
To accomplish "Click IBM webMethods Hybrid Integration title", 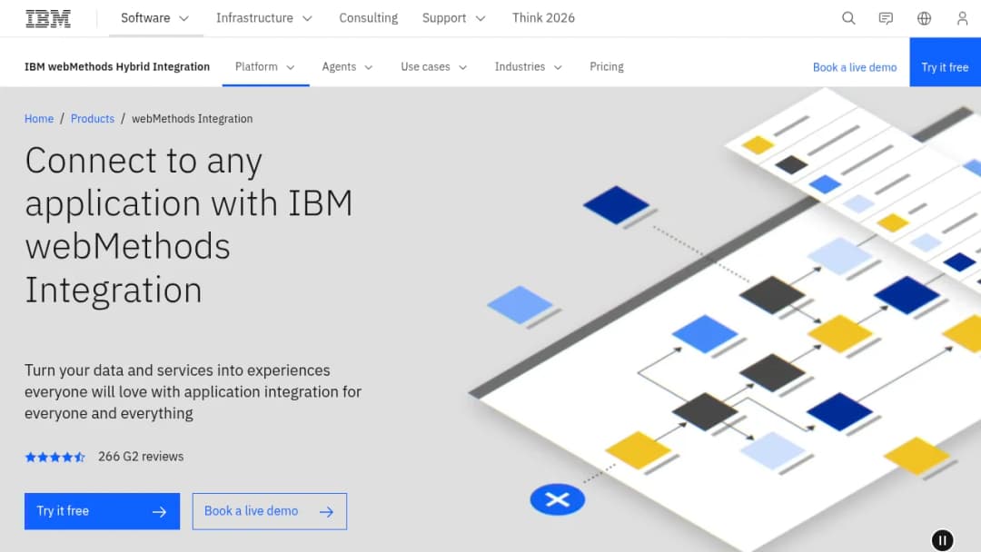I will pyautogui.click(x=117, y=67).
